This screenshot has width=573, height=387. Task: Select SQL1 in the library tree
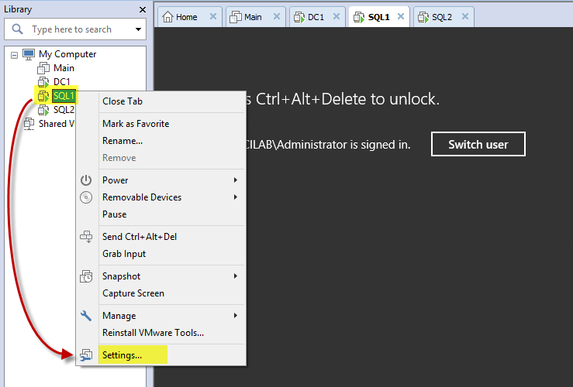point(64,96)
